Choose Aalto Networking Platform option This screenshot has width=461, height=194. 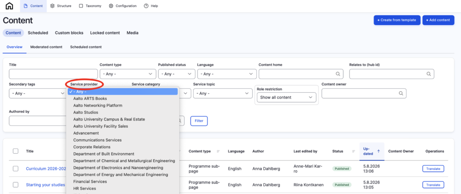pos(98,105)
